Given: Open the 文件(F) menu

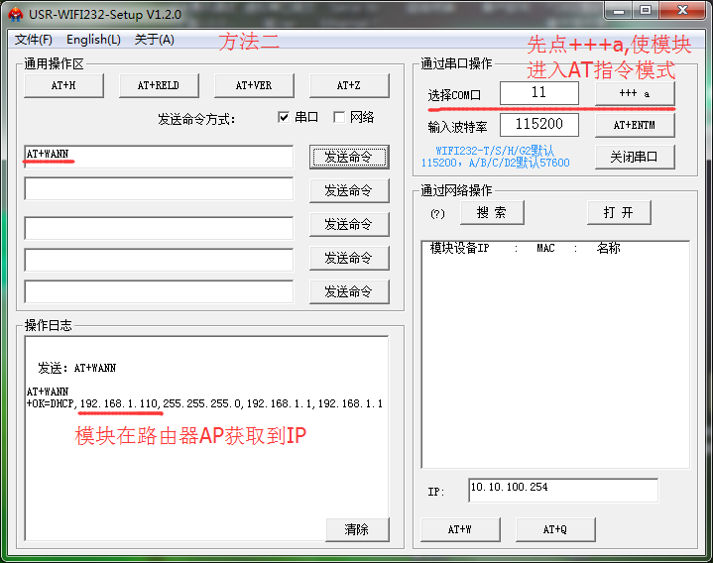Looking at the screenshot, I should (x=33, y=40).
